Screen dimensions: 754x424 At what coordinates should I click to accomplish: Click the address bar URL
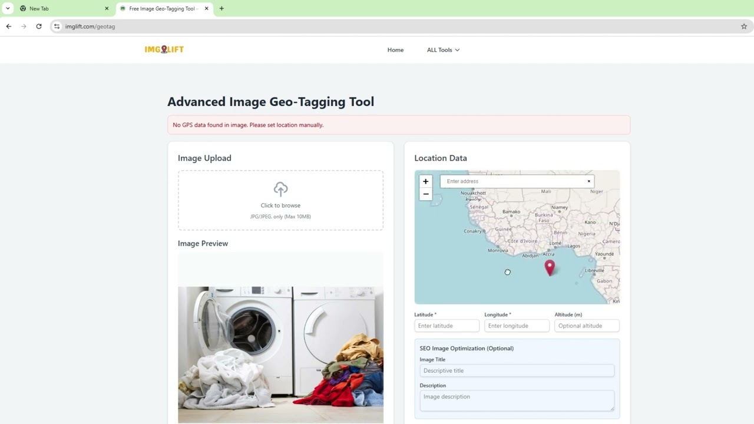(x=90, y=26)
